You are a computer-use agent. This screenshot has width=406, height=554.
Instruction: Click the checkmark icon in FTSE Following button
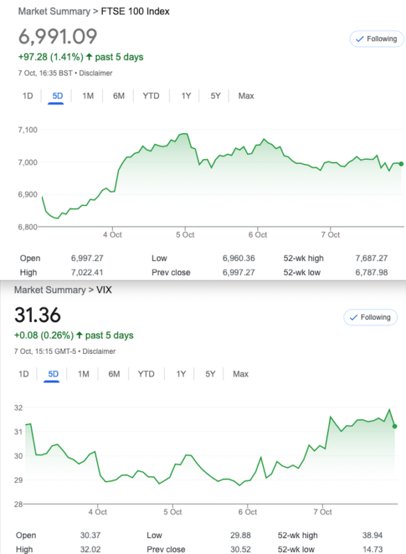(x=360, y=39)
